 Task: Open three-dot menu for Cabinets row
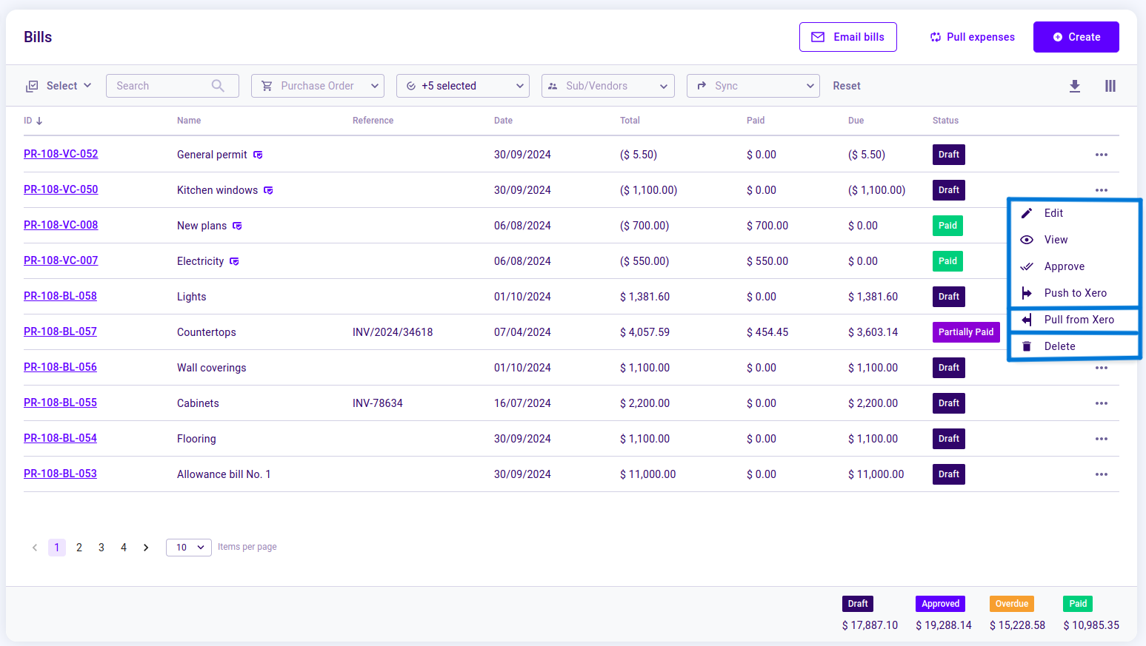point(1102,403)
